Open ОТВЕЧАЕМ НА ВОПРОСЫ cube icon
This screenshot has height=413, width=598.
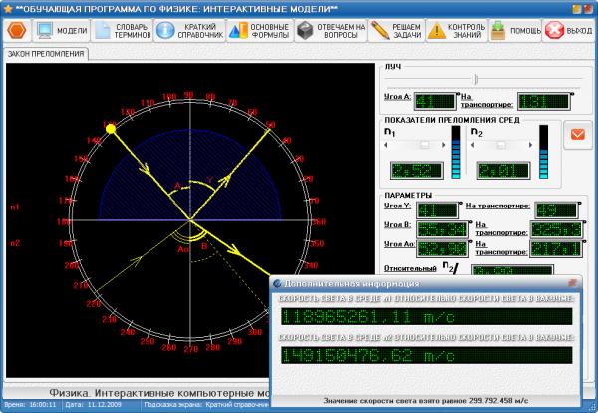pyautogui.click(x=305, y=31)
